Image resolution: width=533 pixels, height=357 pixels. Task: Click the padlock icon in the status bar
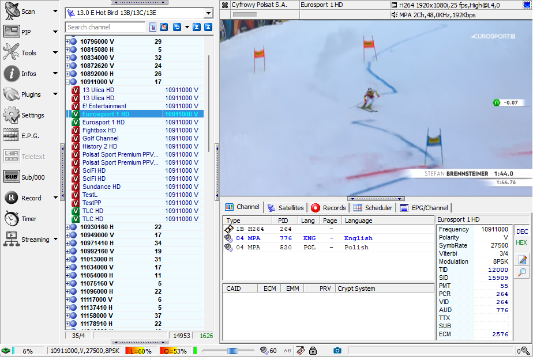click(x=313, y=351)
